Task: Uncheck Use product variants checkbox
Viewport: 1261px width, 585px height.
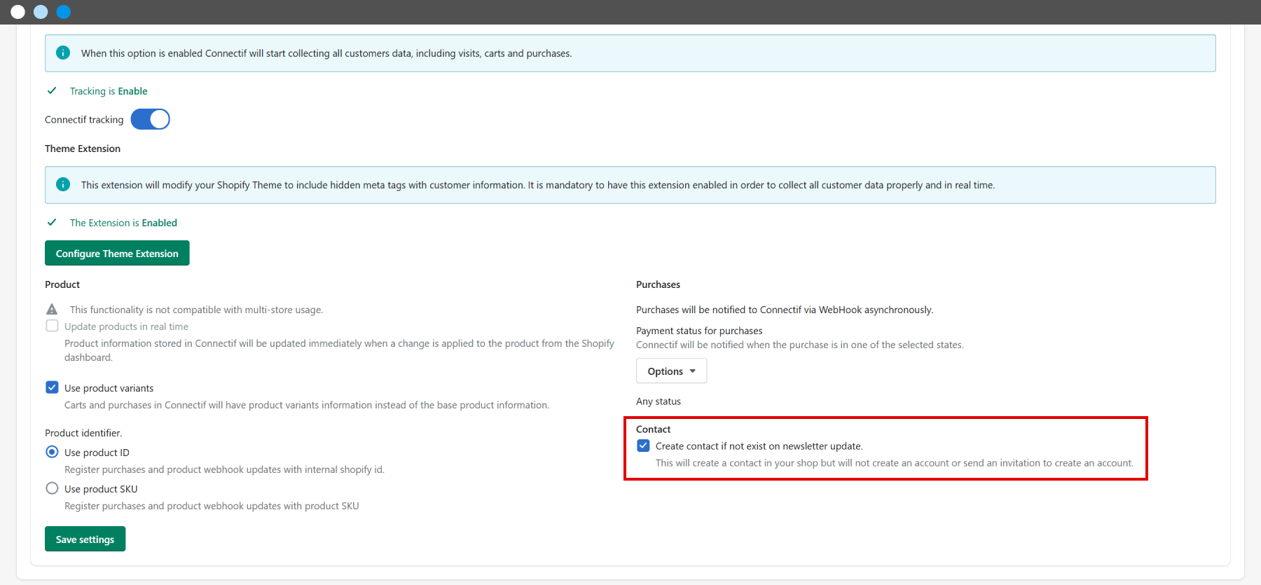Action: 52,387
